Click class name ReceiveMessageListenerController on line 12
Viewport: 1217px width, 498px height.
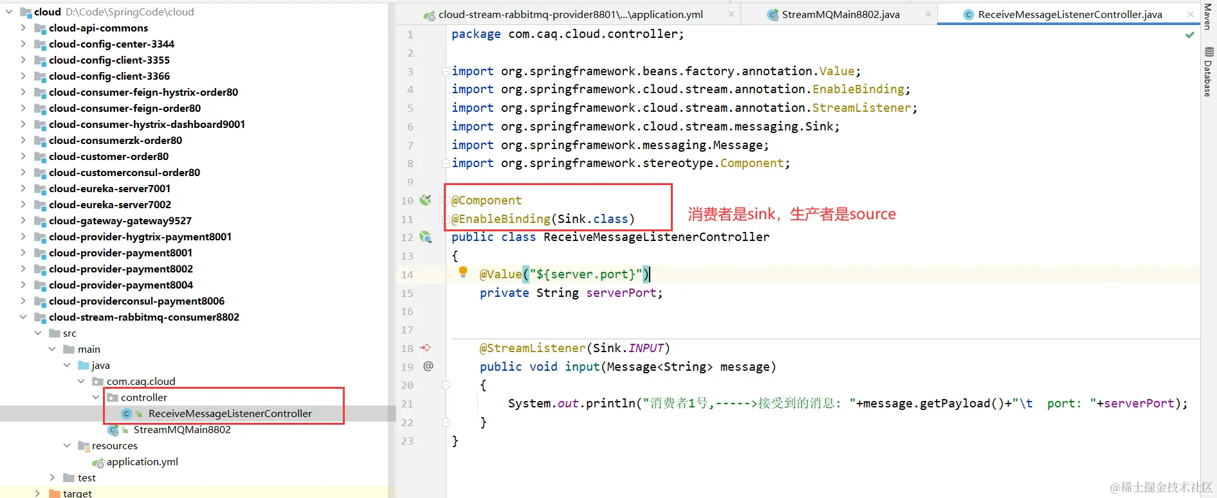pos(657,237)
